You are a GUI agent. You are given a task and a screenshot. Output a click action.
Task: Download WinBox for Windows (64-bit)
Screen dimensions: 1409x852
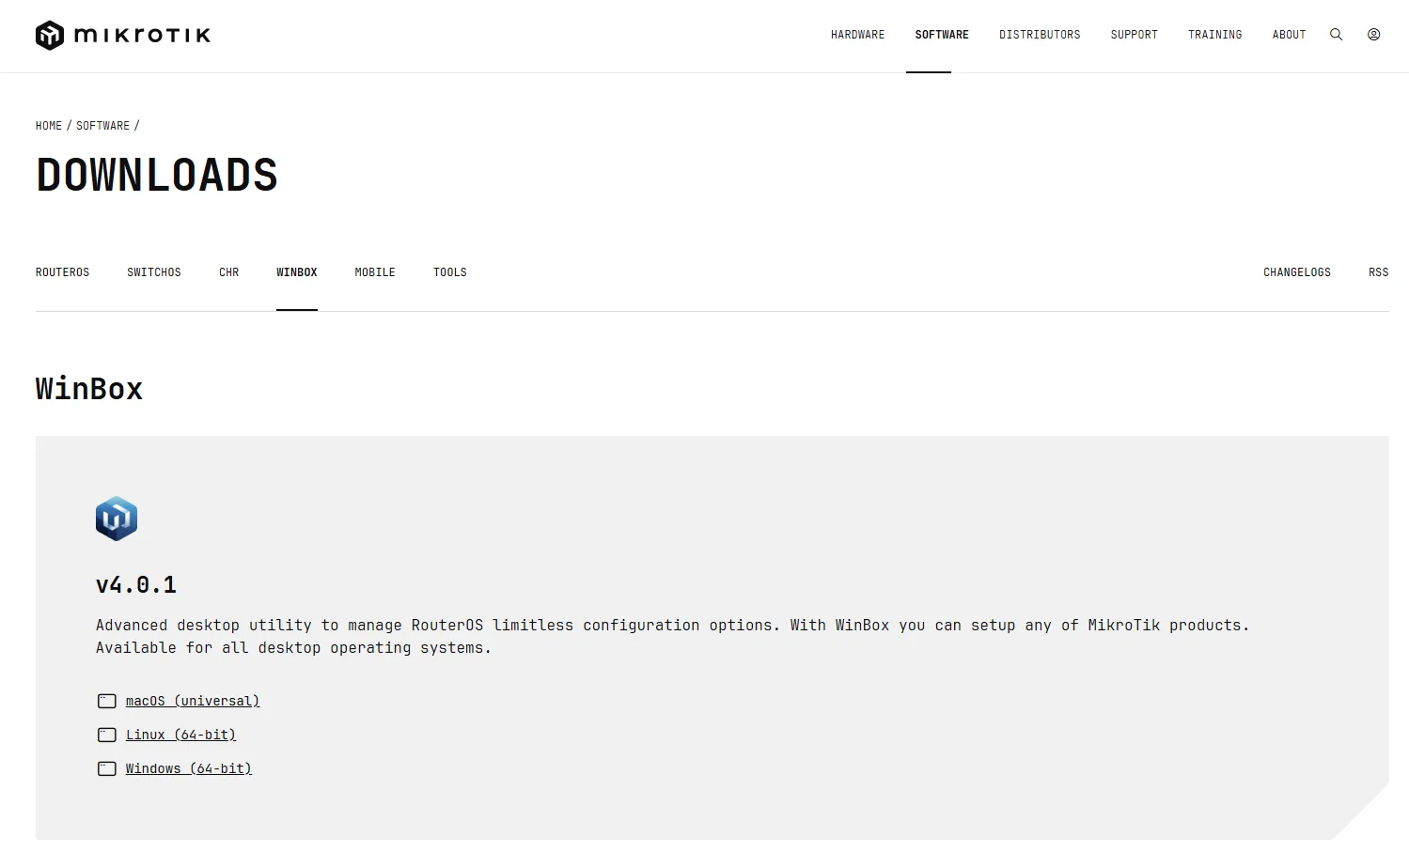(x=189, y=769)
